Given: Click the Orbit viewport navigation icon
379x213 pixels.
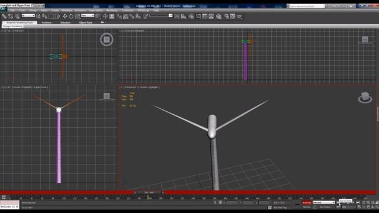Looking at the screenshot, I should [x=372, y=207].
